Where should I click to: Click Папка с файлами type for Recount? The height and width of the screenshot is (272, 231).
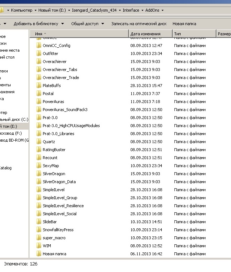(190, 158)
